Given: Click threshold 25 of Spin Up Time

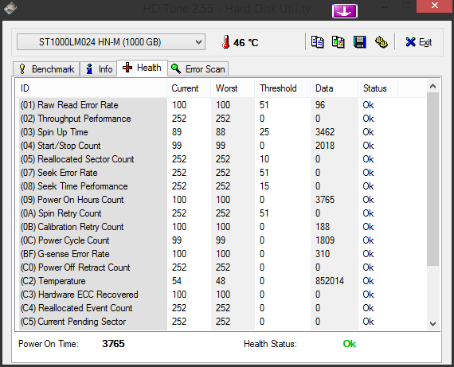Looking at the screenshot, I should tap(264, 132).
